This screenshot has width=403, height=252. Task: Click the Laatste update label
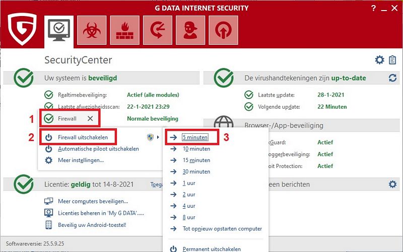pyautogui.click(x=276, y=95)
